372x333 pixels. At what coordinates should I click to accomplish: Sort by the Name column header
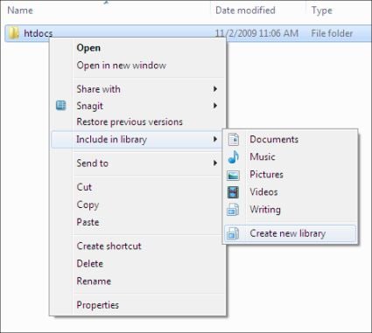click(20, 10)
